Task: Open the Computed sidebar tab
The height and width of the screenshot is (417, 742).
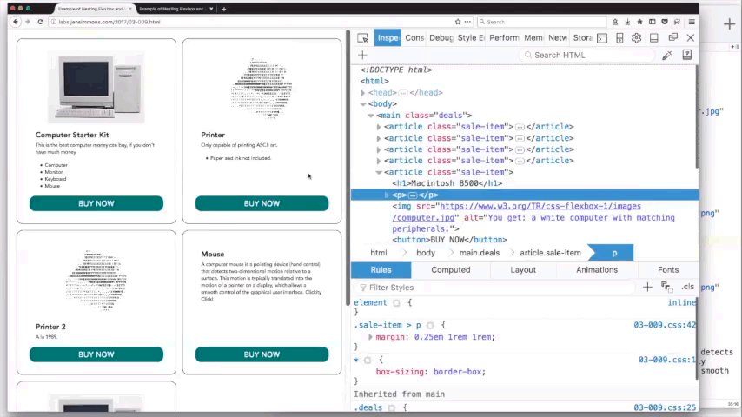Action: tap(450, 270)
